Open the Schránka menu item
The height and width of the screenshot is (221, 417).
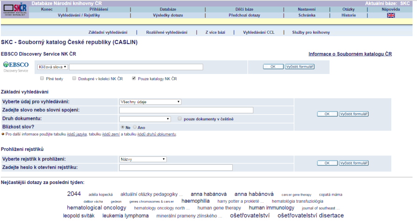(x=307, y=15)
